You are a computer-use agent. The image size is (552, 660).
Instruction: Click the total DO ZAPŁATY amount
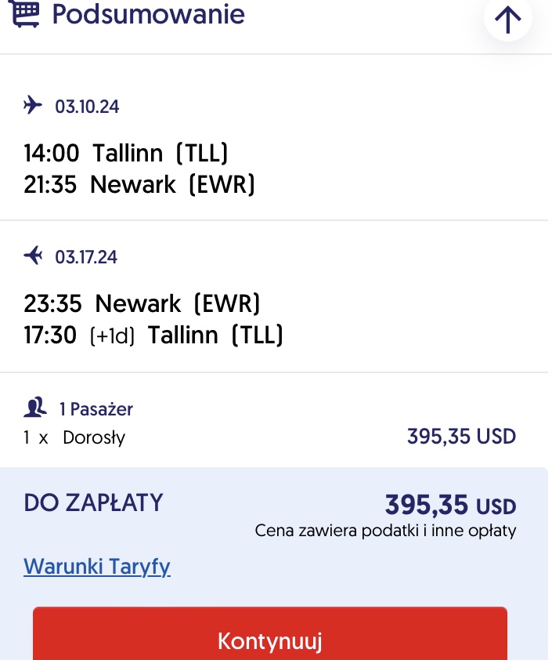[451, 505]
